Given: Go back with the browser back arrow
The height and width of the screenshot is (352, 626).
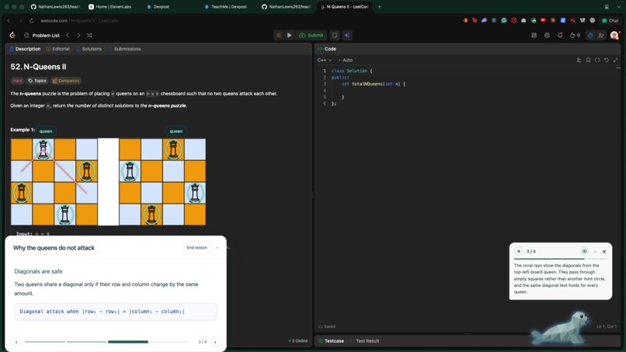Looking at the screenshot, I should pyautogui.click(x=9, y=21).
